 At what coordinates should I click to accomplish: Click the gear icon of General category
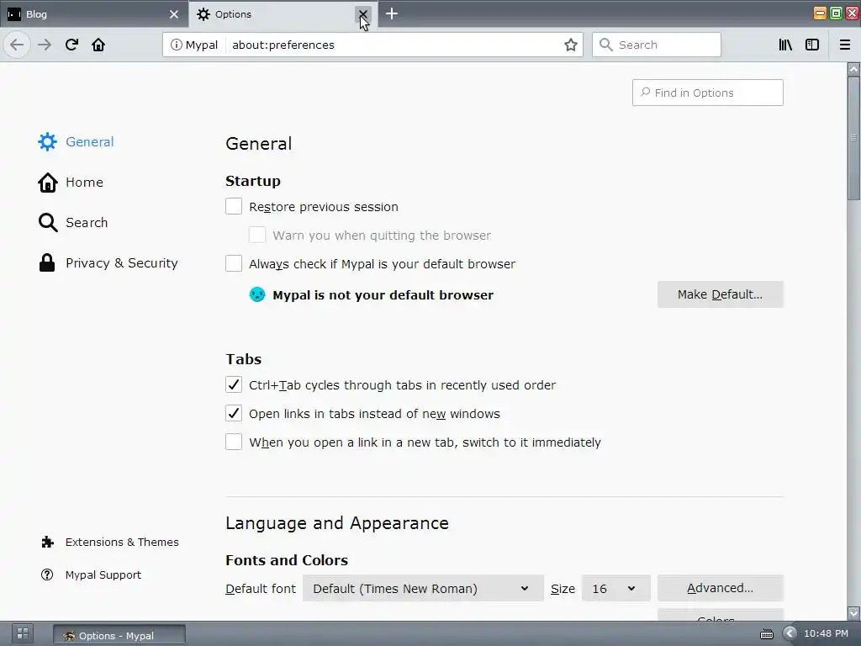click(x=47, y=141)
